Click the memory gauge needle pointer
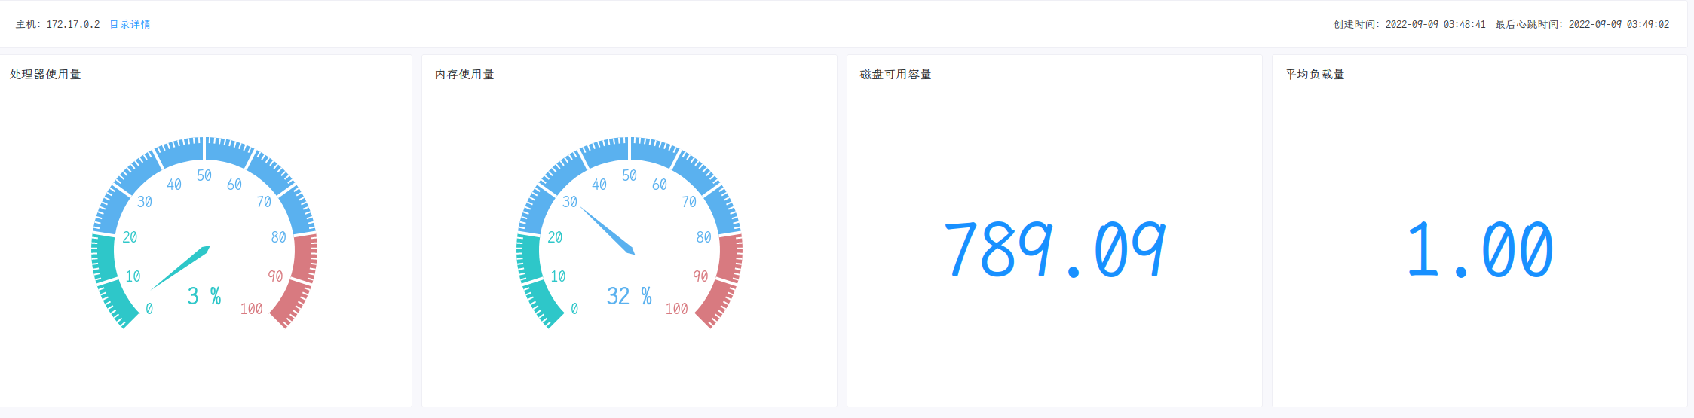The image size is (1694, 418). point(607,230)
